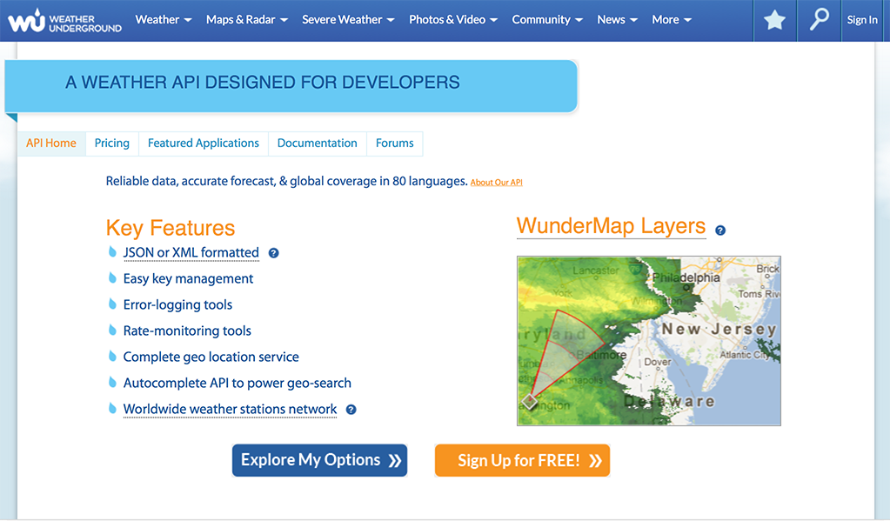Screen dimensions: 890x521
Task: Click help icon beside Worldwide weather stations network
Action: [x=351, y=410]
